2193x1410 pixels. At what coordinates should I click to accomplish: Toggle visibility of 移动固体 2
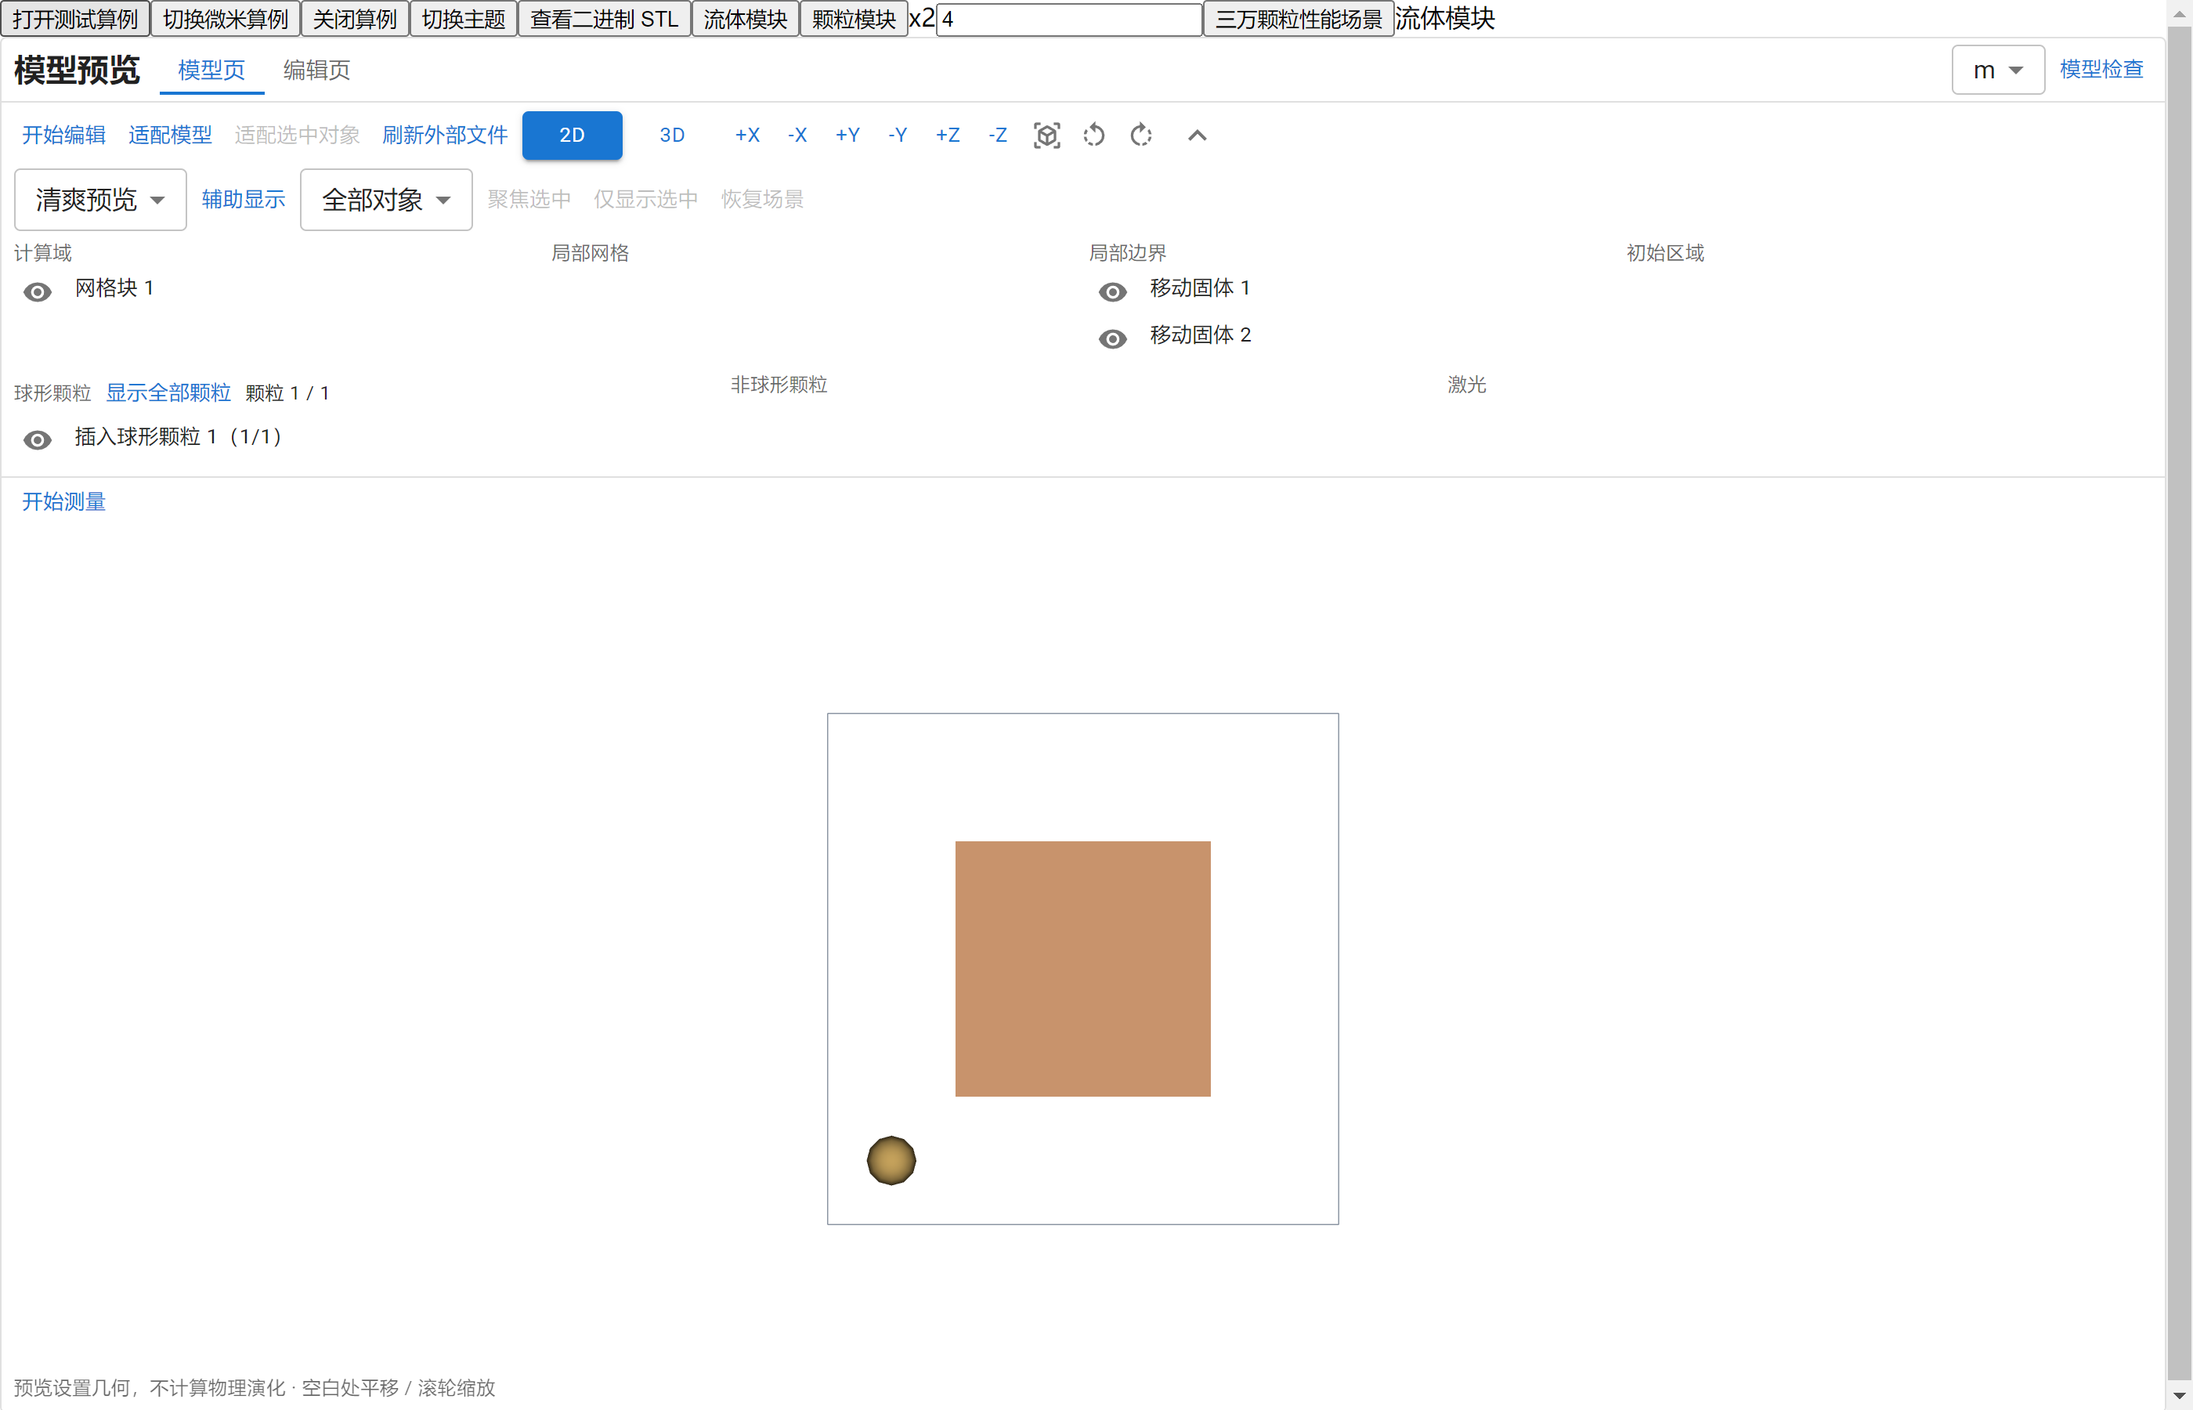1113,338
